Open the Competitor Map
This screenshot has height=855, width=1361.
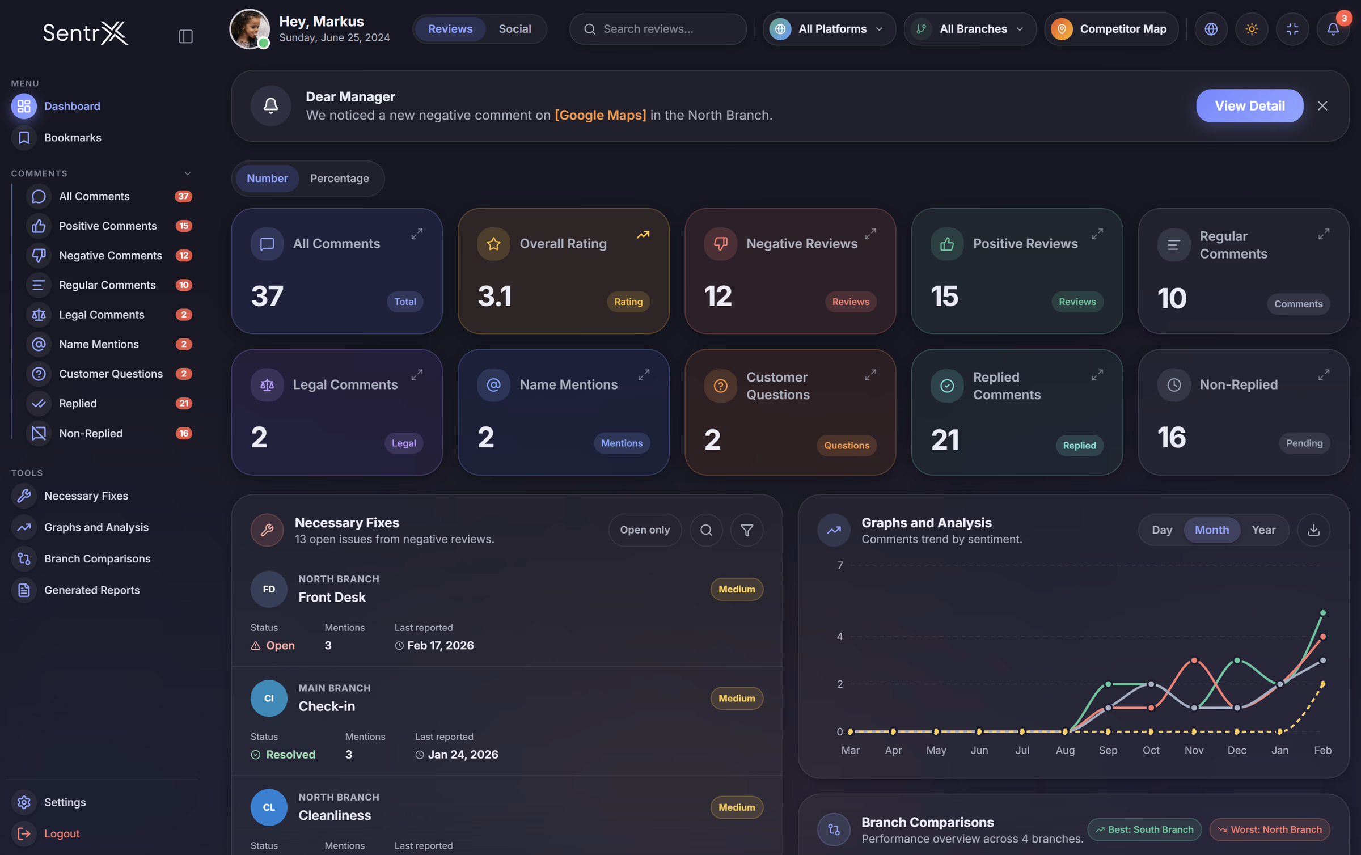pos(1111,29)
